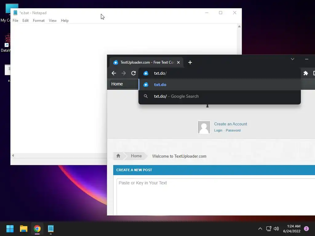Click the Create an Account link
The width and height of the screenshot is (315, 236).
click(230, 124)
